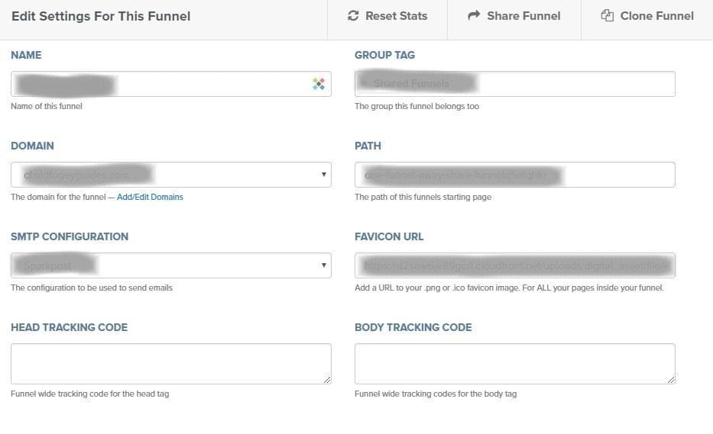
Task: Click inside the Head Tracking Code textarea
Action: coord(170,363)
